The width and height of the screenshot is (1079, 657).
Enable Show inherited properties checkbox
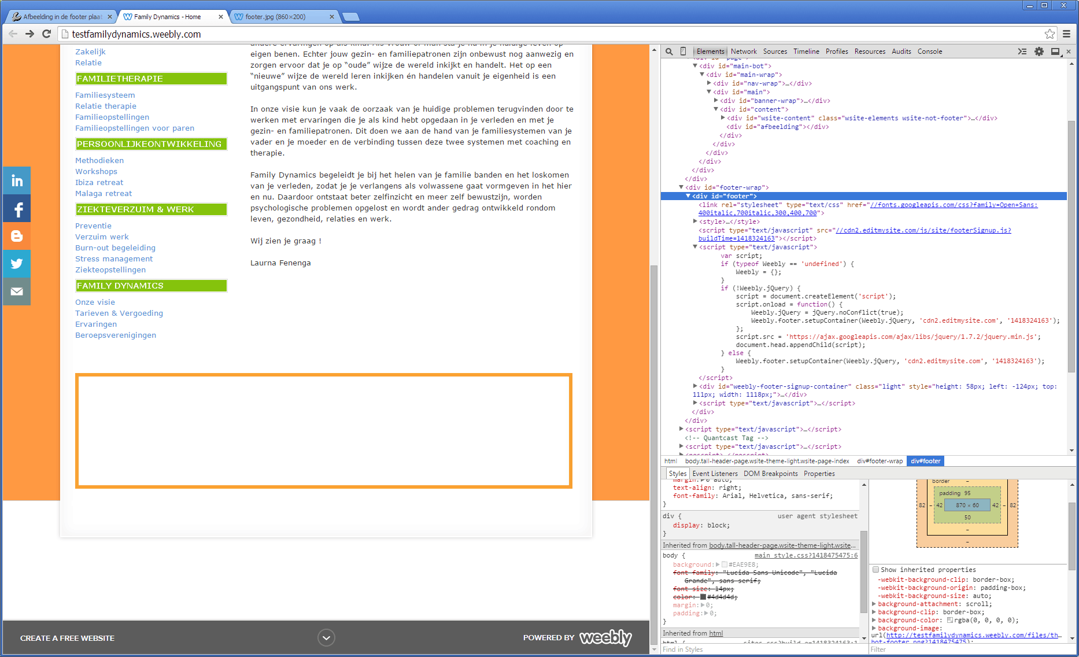pos(876,570)
